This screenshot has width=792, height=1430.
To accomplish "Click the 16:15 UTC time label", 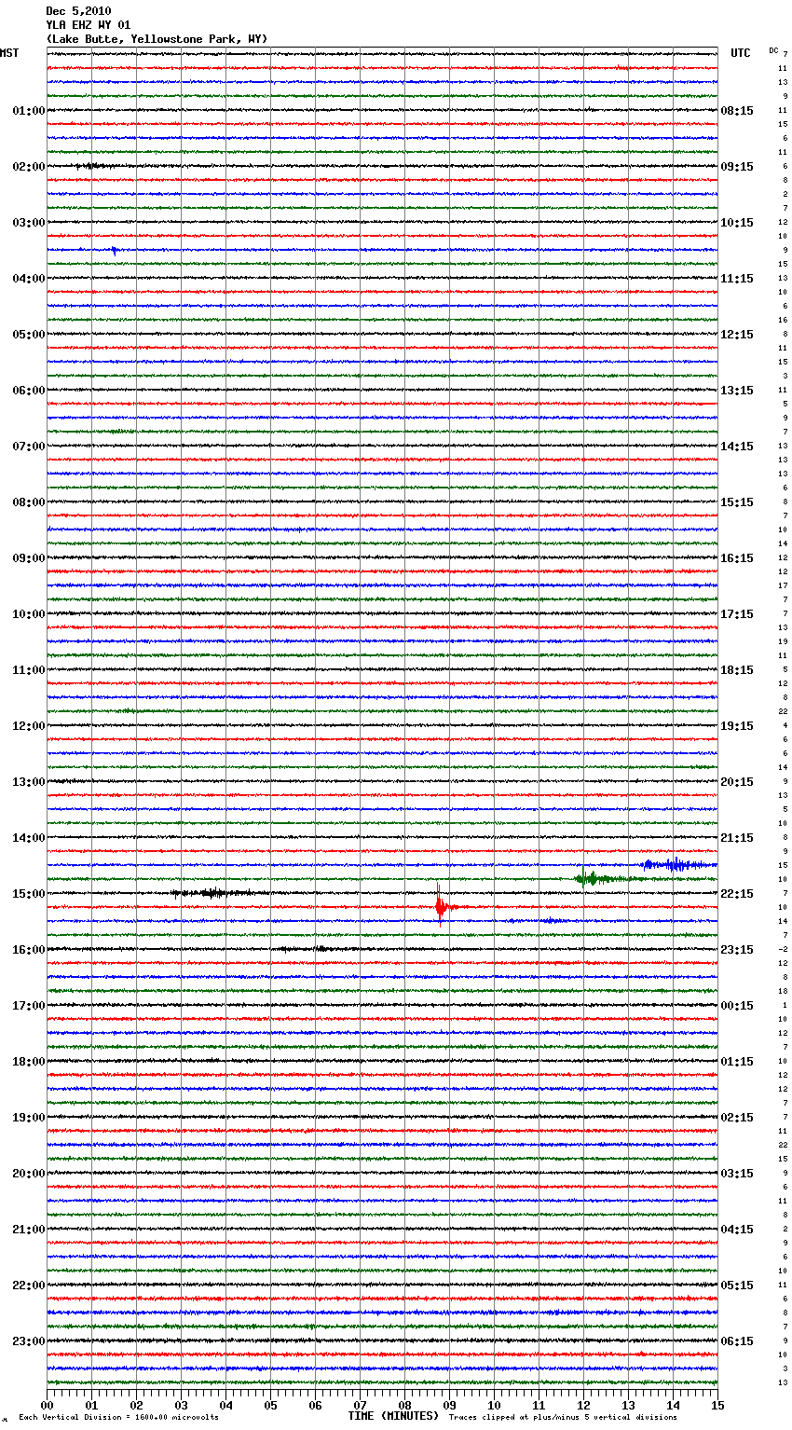I will point(737,558).
